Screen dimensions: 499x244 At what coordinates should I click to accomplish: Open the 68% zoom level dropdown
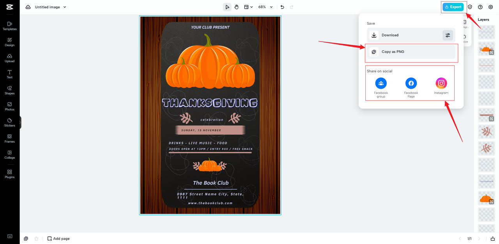(265, 7)
